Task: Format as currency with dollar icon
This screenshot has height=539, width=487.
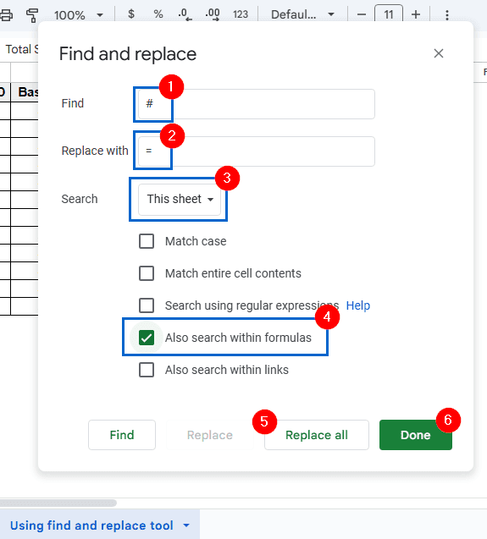Action: pos(131,14)
